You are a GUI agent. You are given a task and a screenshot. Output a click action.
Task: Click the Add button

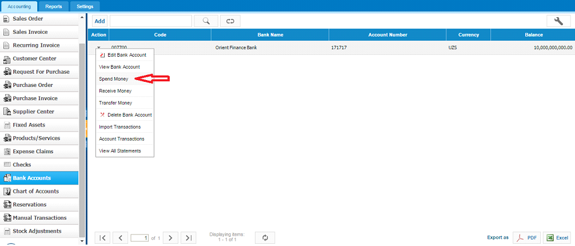point(100,21)
